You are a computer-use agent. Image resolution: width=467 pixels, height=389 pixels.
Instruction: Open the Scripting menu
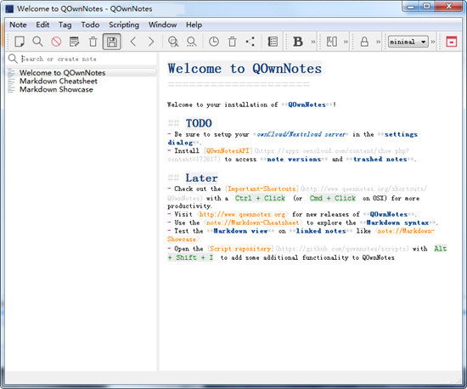click(x=124, y=25)
